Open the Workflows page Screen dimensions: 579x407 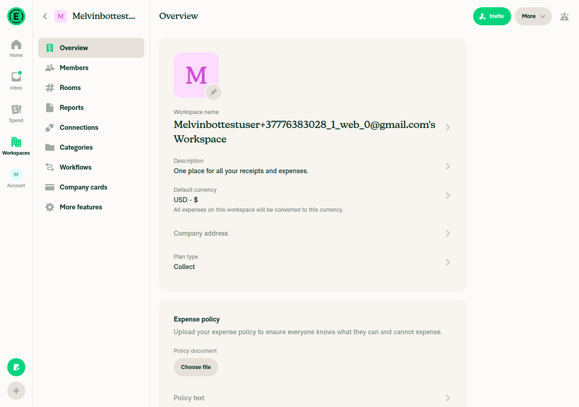(x=91, y=167)
